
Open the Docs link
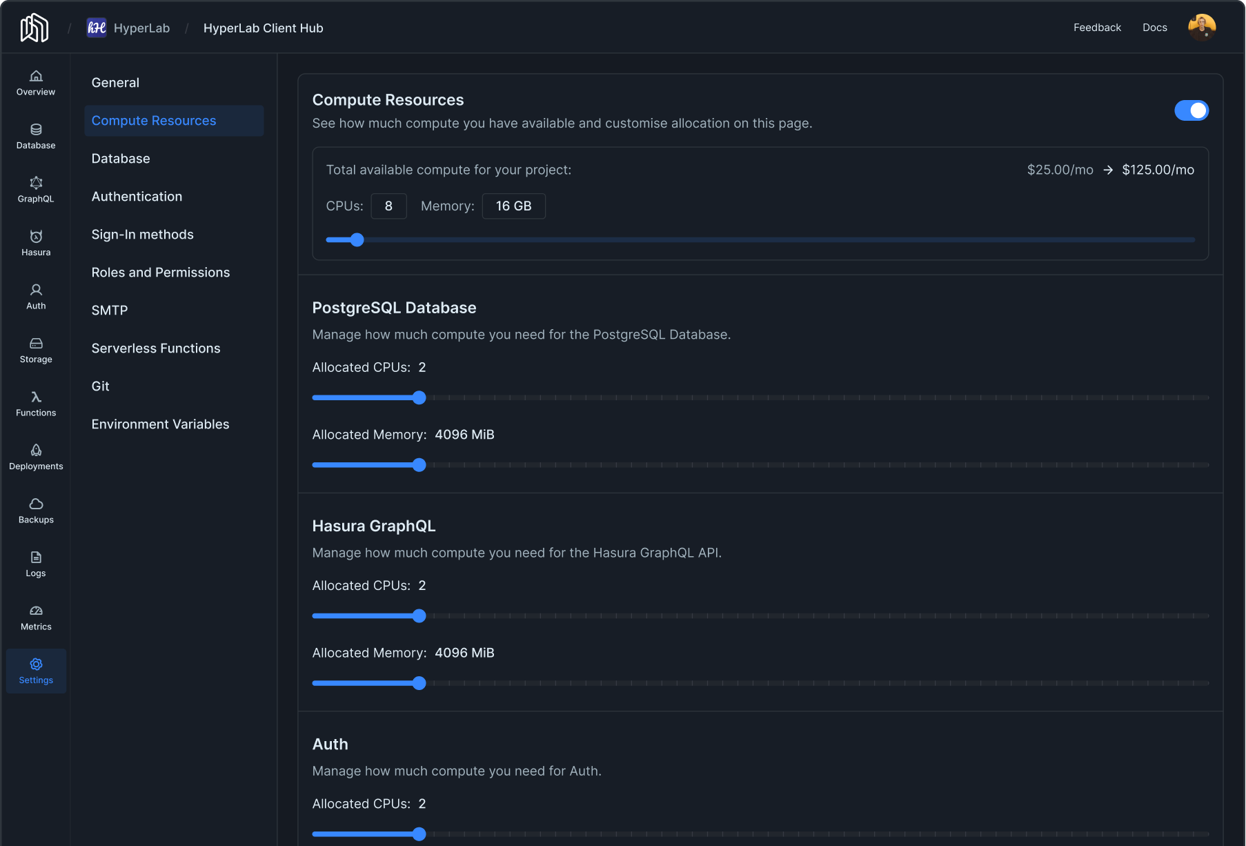1154,28
